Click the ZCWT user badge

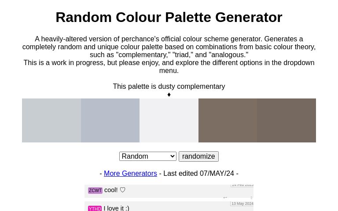click(95, 191)
